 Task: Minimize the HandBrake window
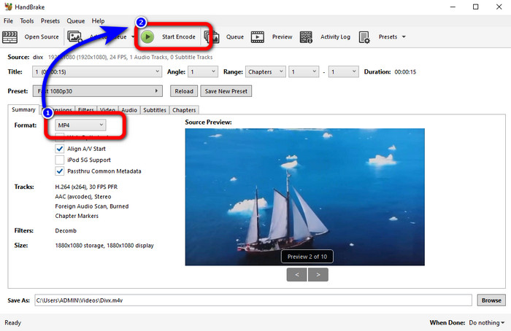tap(453, 7)
